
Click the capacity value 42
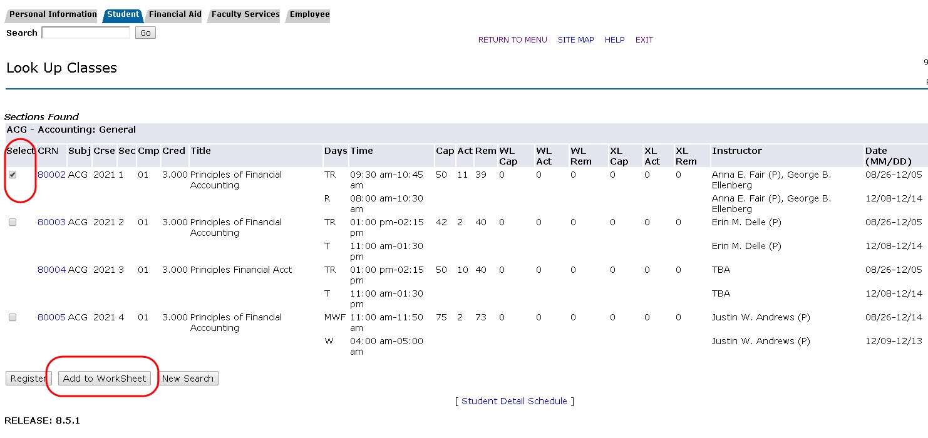(x=441, y=223)
